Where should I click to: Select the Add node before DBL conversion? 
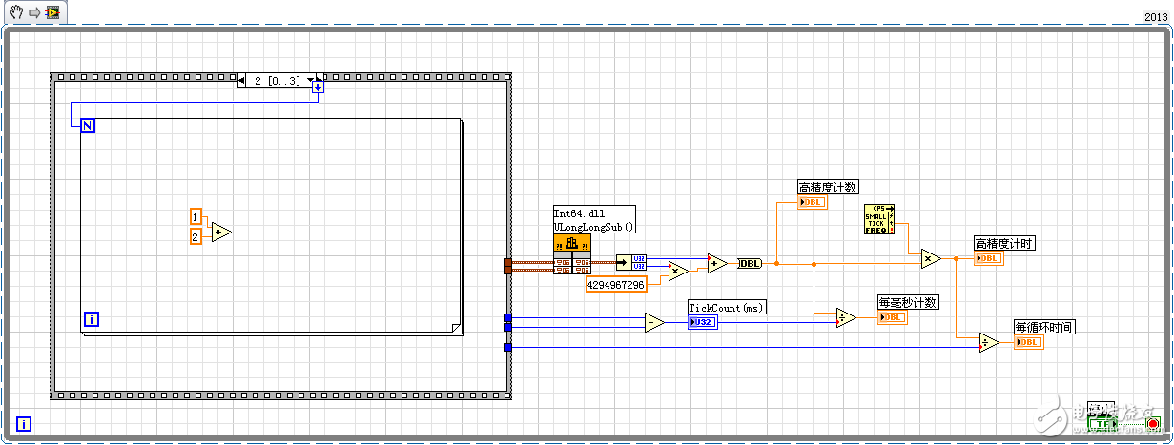(718, 263)
